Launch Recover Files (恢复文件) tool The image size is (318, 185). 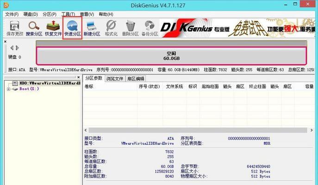(53, 28)
